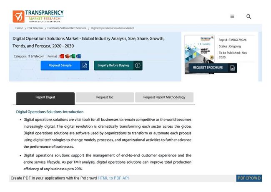Open IT & Telecom breadcrumb link
Image resolution: width=271 pixels, height=192 pixels.
[35, 28]
